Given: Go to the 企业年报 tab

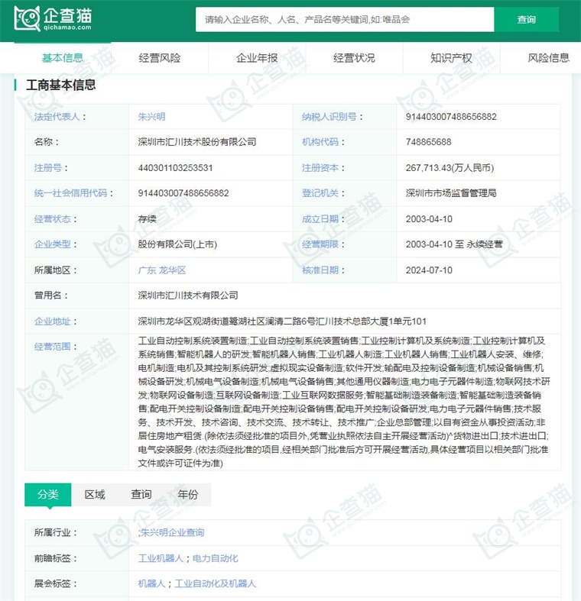Looking at the screenshot, I should coord(257,58).
